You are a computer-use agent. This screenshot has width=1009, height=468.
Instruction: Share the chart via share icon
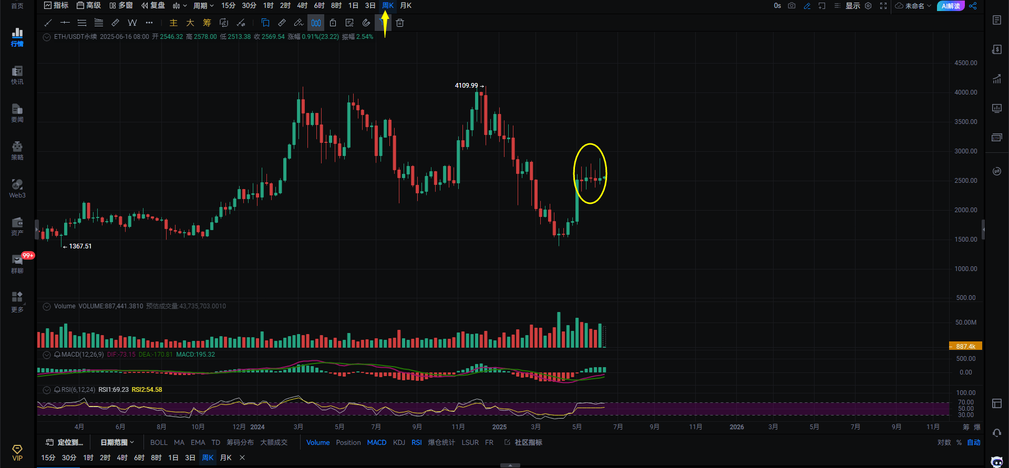point(973,6)
